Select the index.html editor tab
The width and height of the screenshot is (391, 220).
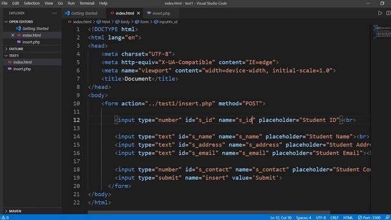click(x=125, y=13)
